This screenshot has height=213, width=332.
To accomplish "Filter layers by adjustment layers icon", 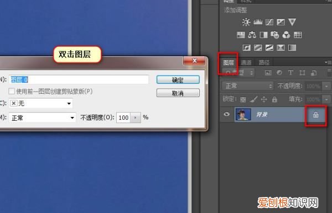I will [279, 73].
